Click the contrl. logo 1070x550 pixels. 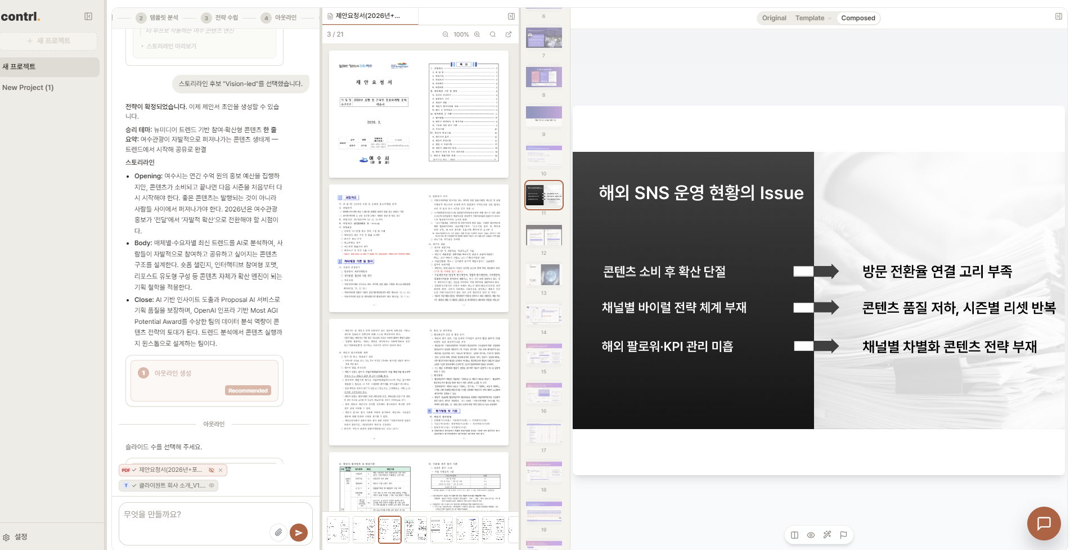pyautogui.click(x=20, y=16)
